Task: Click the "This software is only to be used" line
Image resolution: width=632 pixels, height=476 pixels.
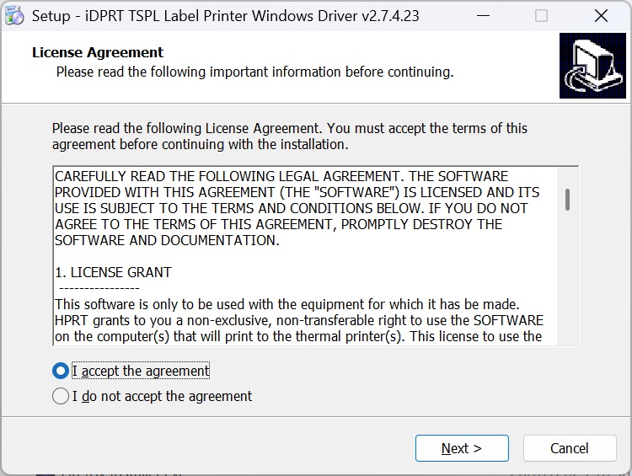Action: (287, 304)
